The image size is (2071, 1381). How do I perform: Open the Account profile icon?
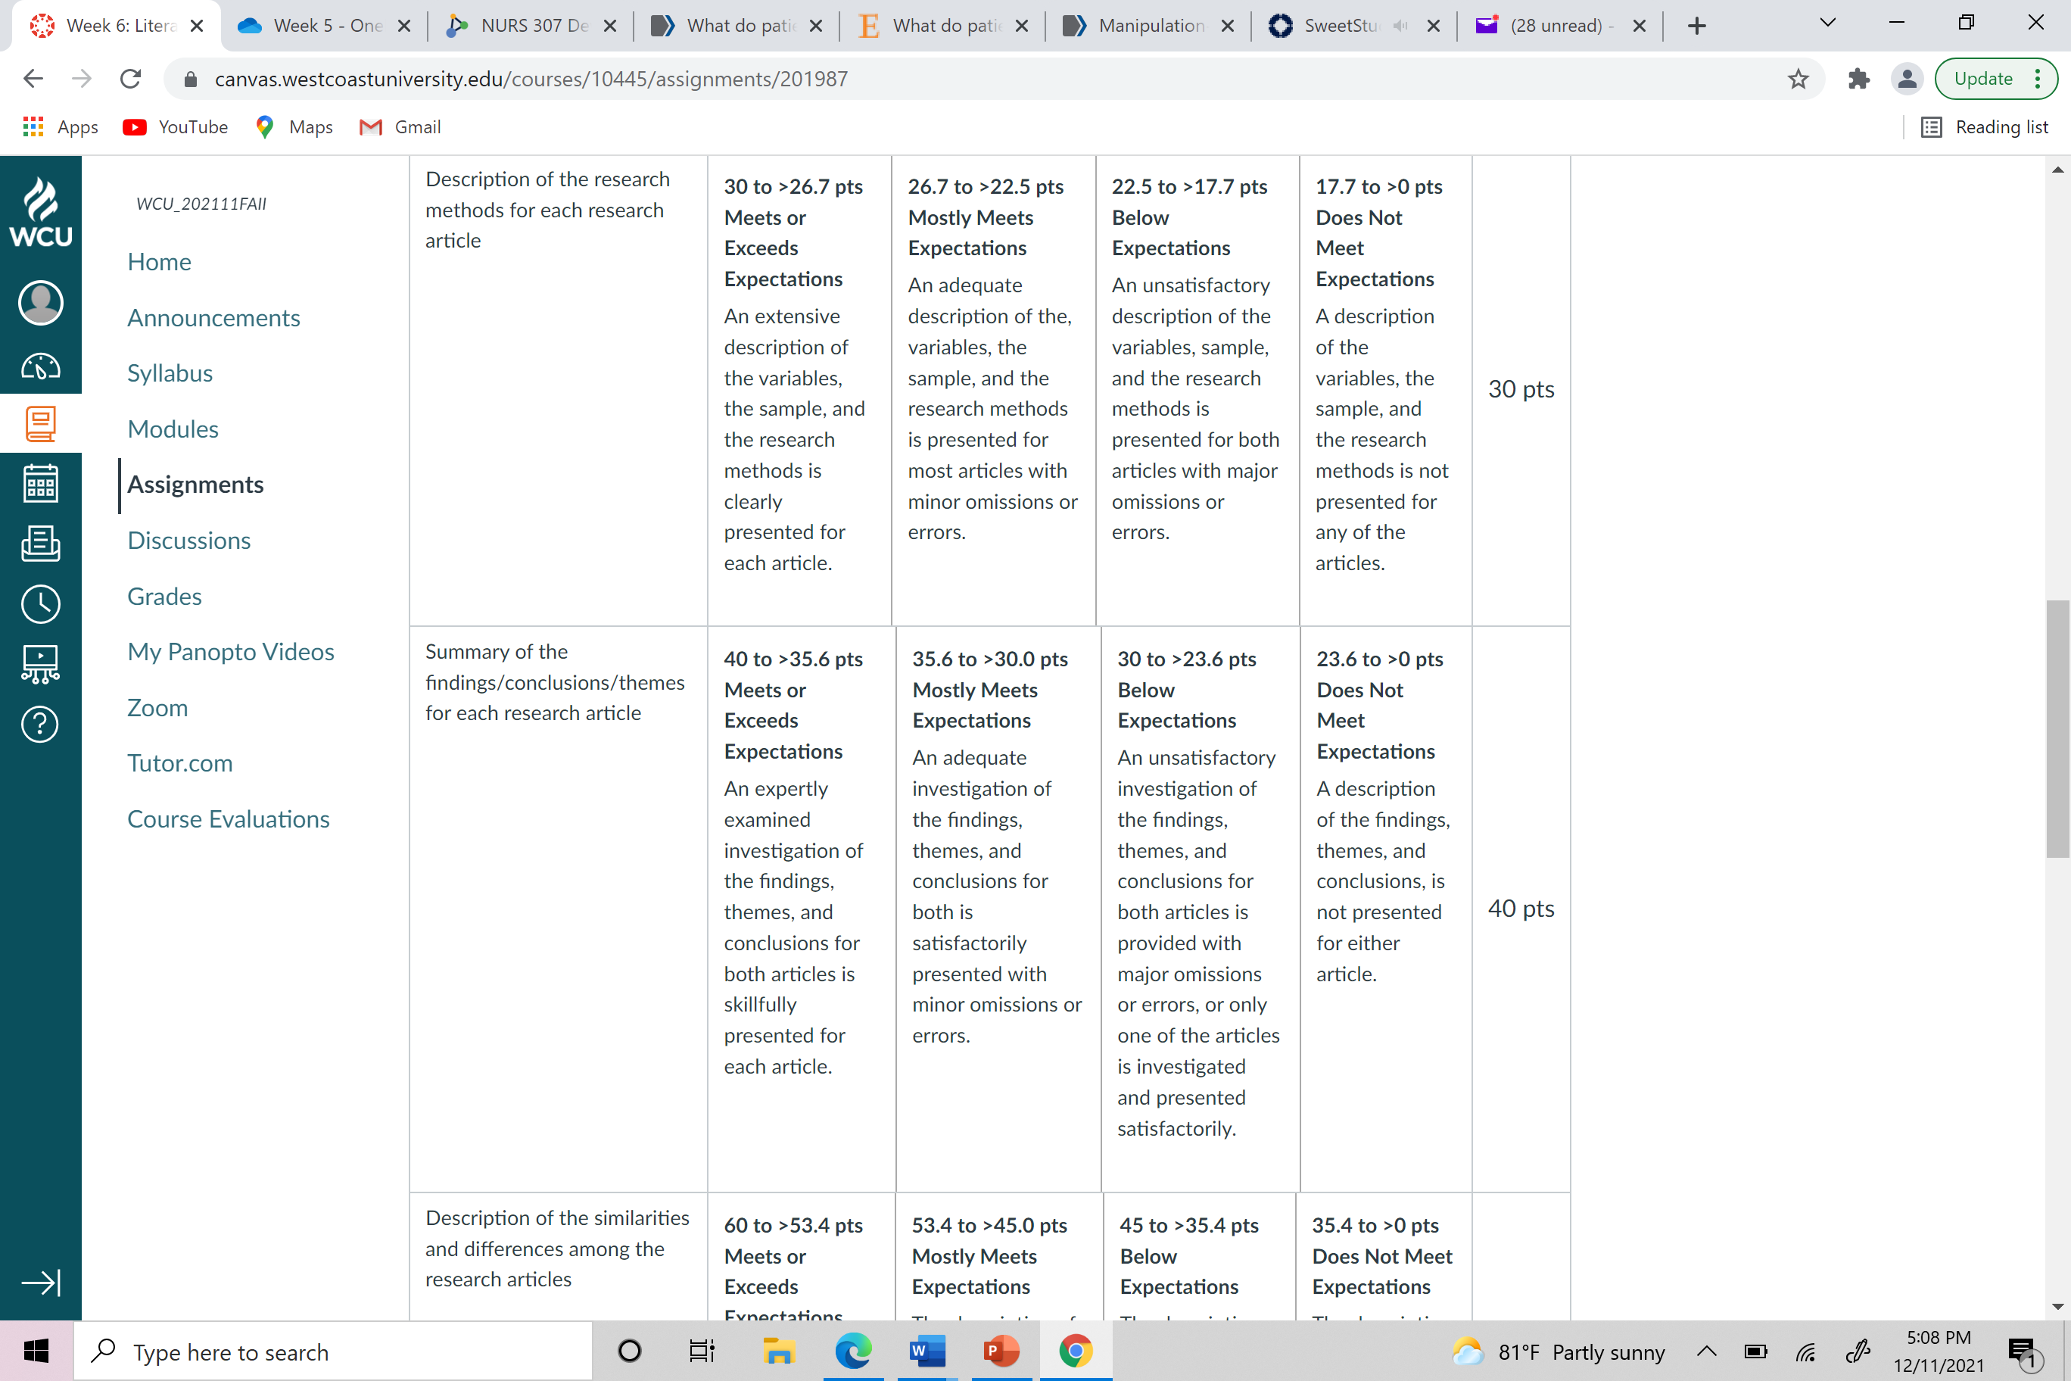click(41, 303)
